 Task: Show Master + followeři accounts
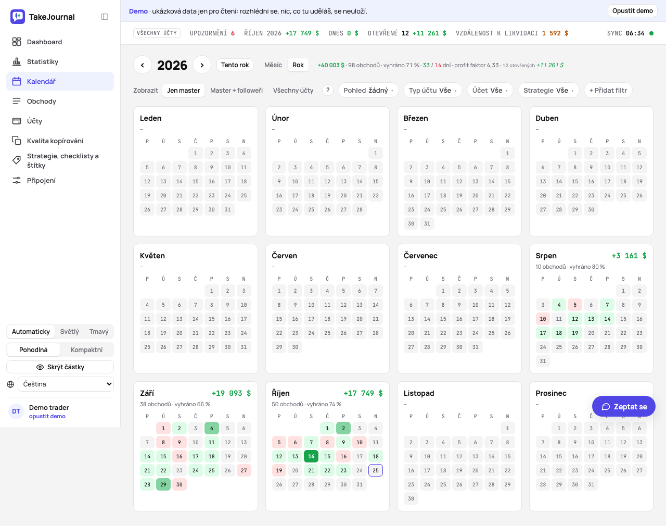(x=236, y=91)
